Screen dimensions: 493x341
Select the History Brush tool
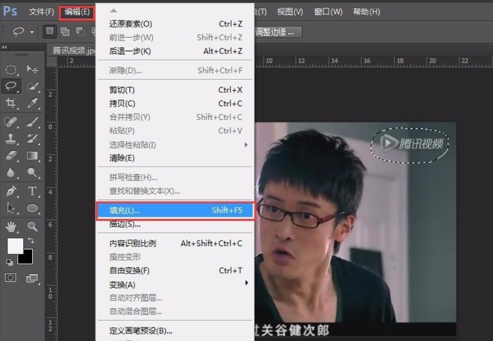[32, 139]
